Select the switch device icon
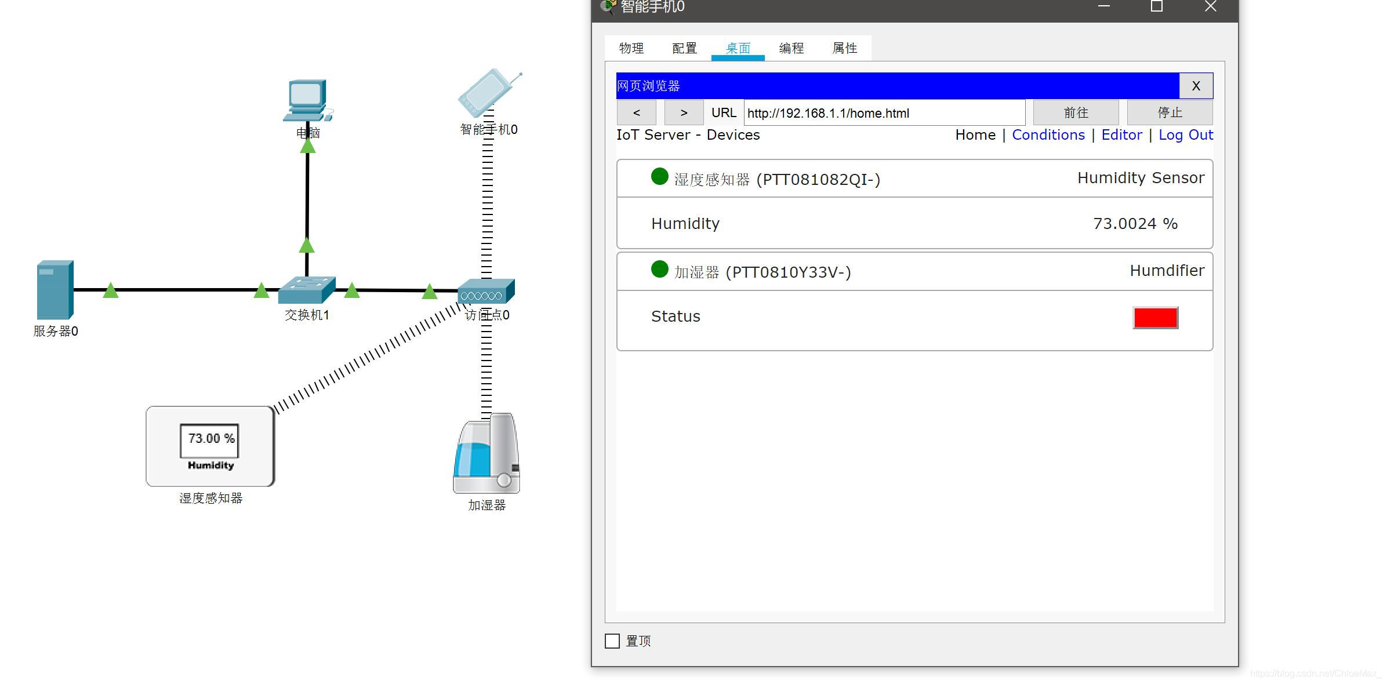 pyautogui.click(x=306, y=290)
